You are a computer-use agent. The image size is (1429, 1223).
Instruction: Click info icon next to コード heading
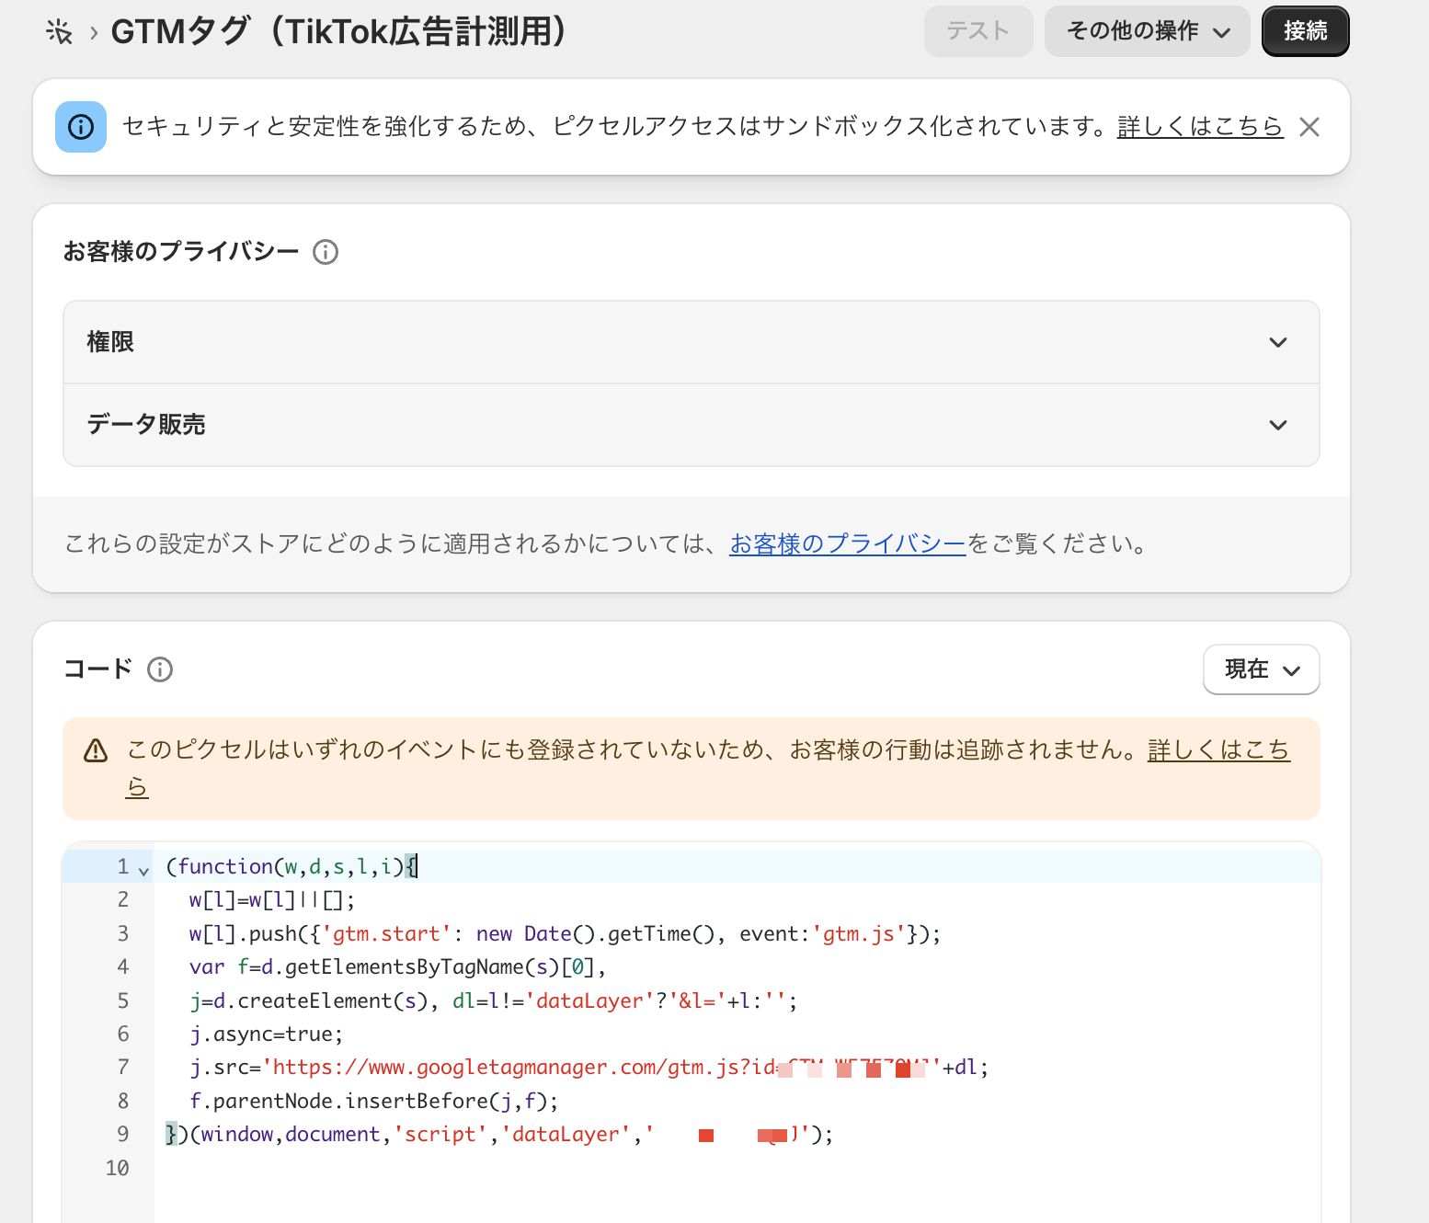pos(160,669)
